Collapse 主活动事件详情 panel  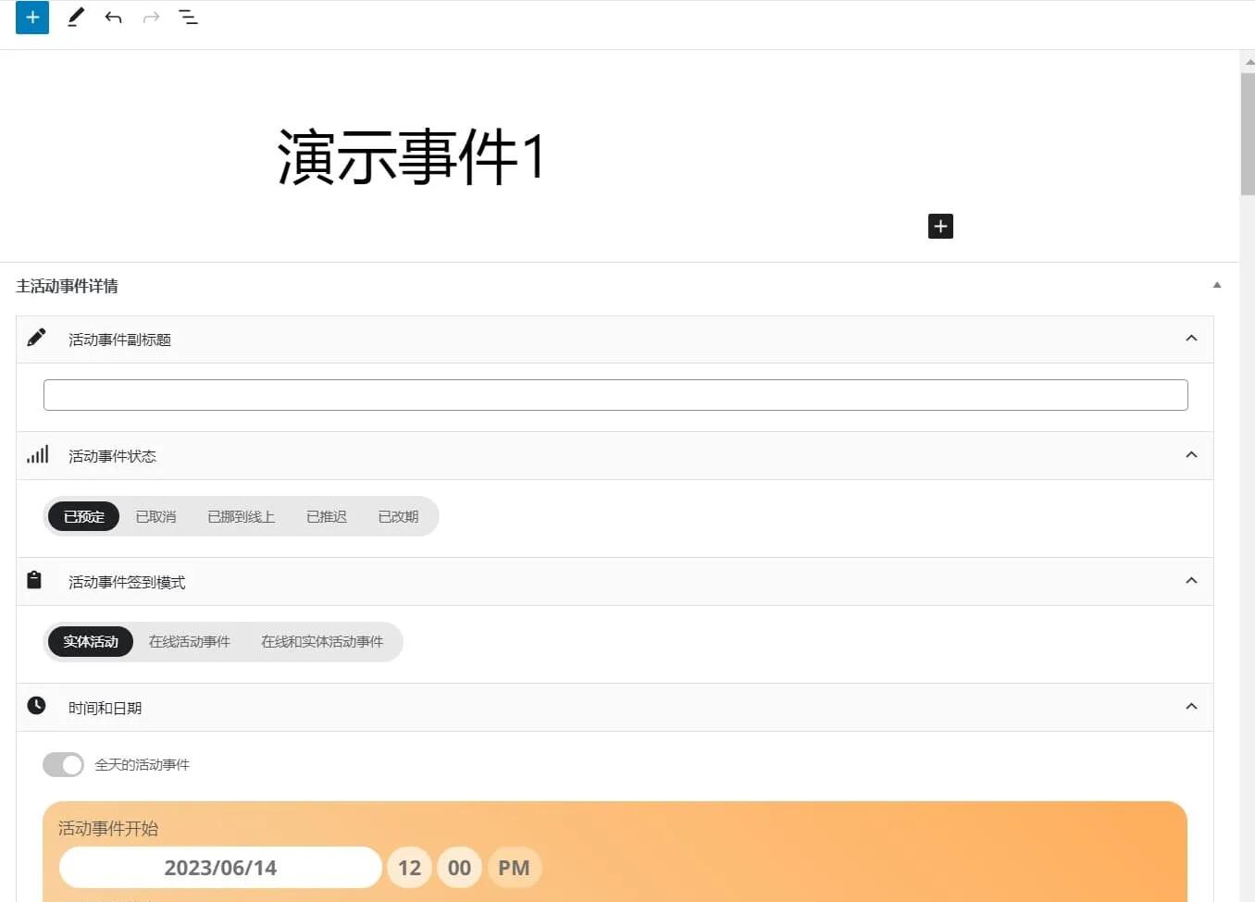coord(1217,285)
